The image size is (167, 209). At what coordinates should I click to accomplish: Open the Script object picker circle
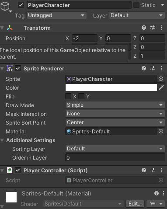(161, 180)
